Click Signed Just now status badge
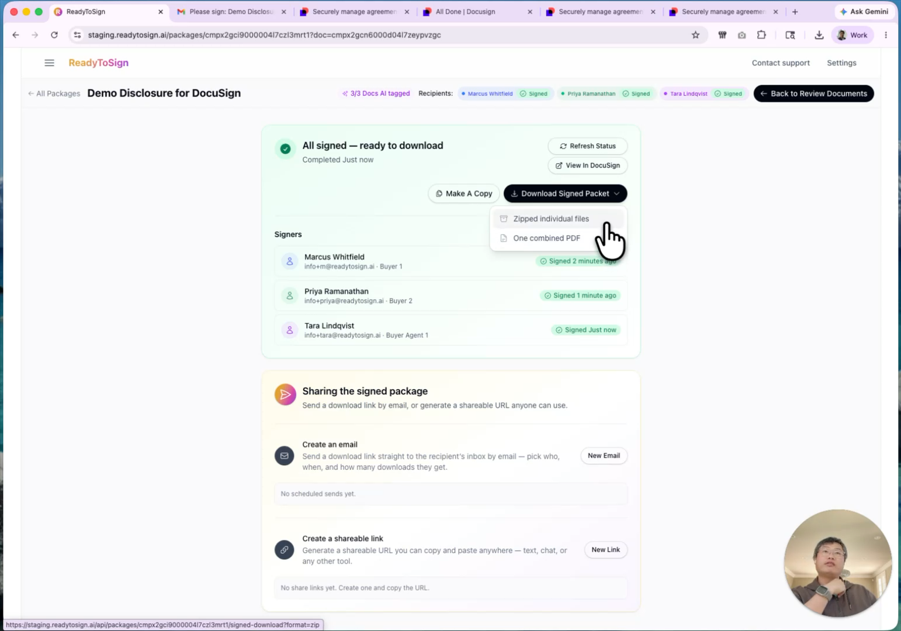 (585, 330)
